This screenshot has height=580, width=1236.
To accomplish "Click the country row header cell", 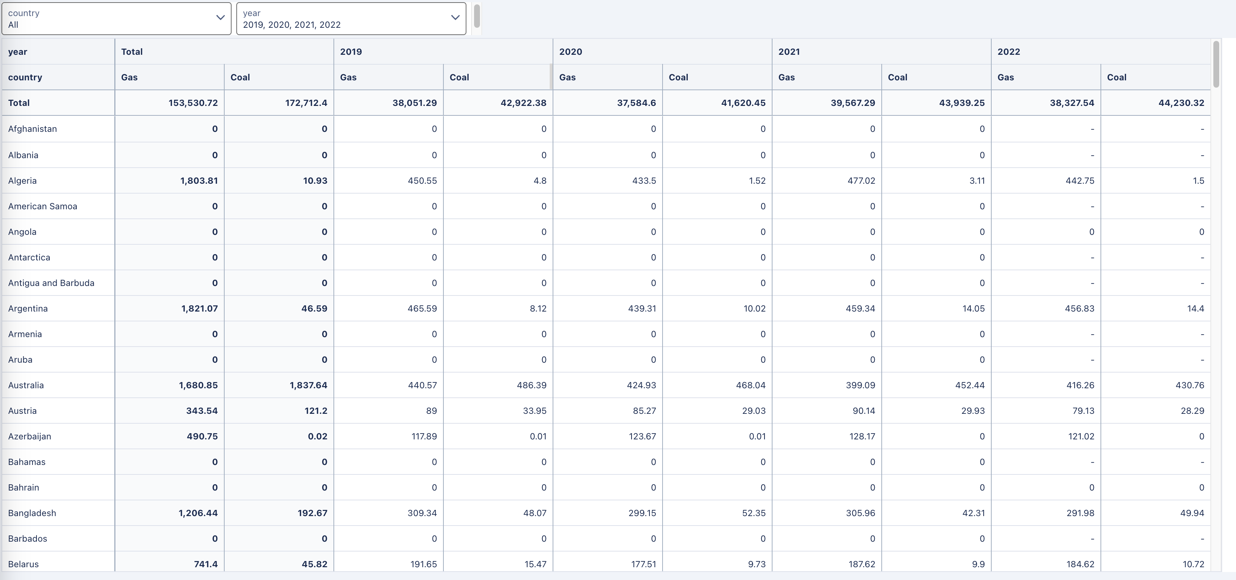I will (x=25, y=77).
